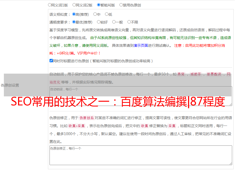Click the 语义相似度 label

click(x=60, y=14)
